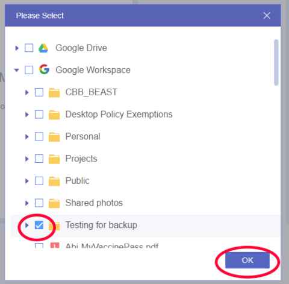Expand the Testing for backup folder
This screenshot has height=284, width=289.
click(x=26, y=226)
